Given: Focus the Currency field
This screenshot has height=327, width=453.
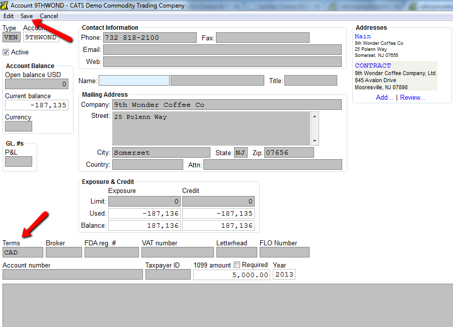Looking at the screenshot, I should 19,126.
